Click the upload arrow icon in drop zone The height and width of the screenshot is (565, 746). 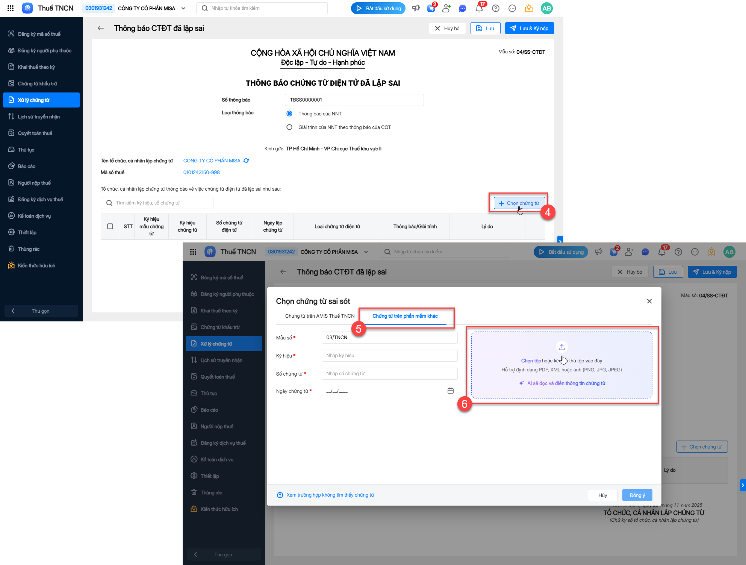[561, 347]
